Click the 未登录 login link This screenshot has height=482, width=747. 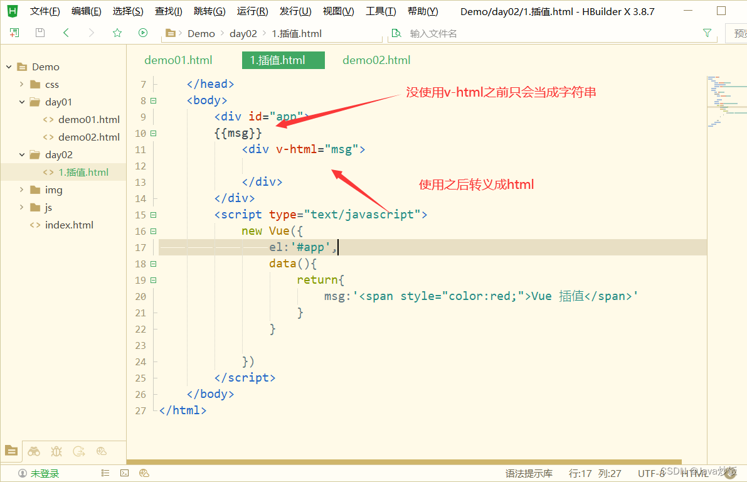coord(45,473)
